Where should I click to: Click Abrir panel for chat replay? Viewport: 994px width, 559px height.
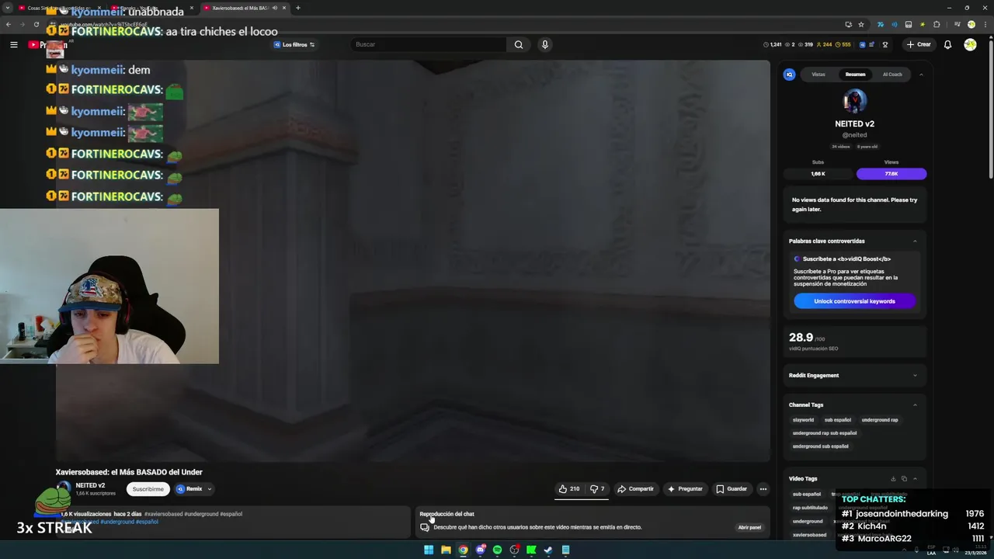tap(749, 527)
